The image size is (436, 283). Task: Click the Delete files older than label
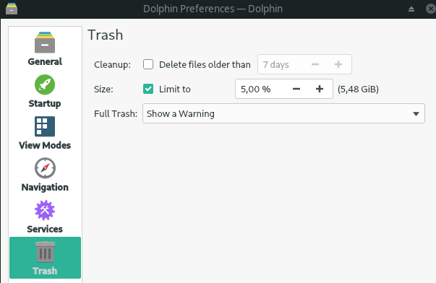click(x=205, y=65)
